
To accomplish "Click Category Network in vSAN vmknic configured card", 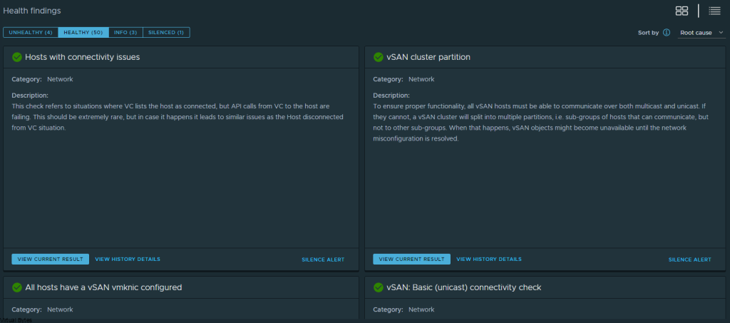I will pyautogui.click(x=42, y=309).
